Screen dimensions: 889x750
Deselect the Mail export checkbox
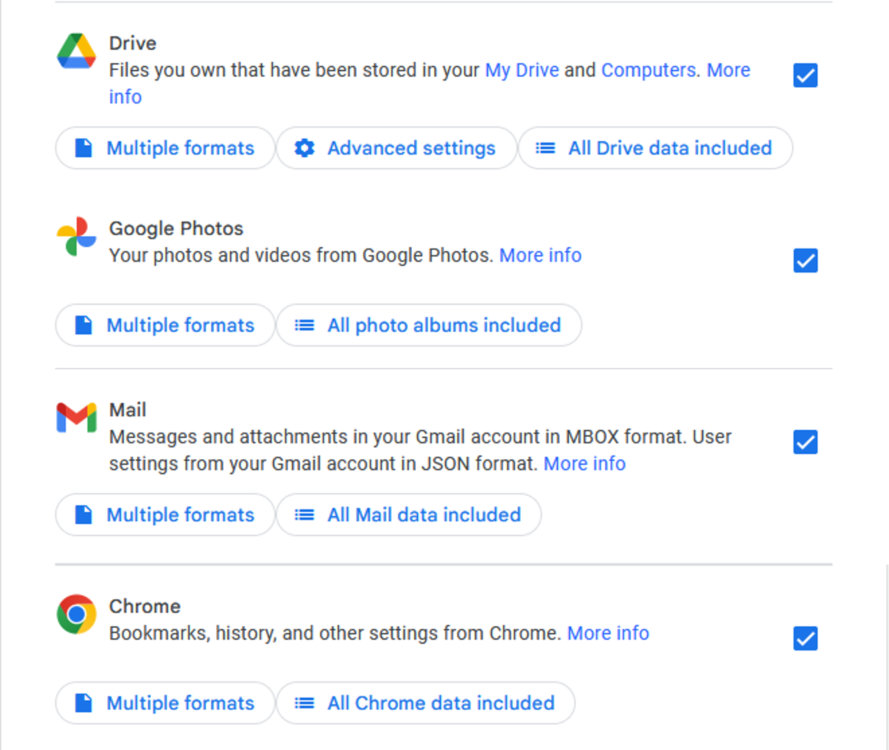click(805, 442)
